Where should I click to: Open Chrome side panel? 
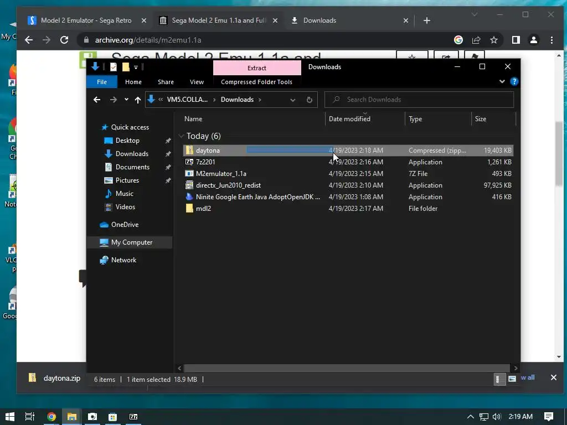(x=516, y=40)
